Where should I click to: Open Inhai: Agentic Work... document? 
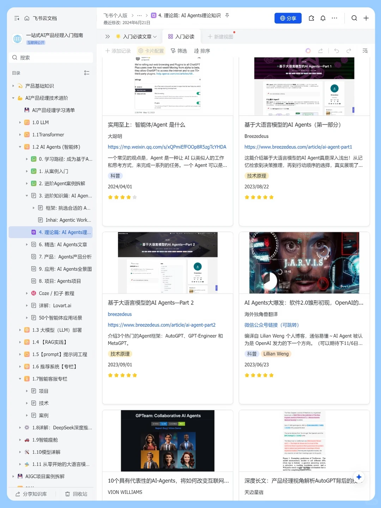(x=68, y=220)
